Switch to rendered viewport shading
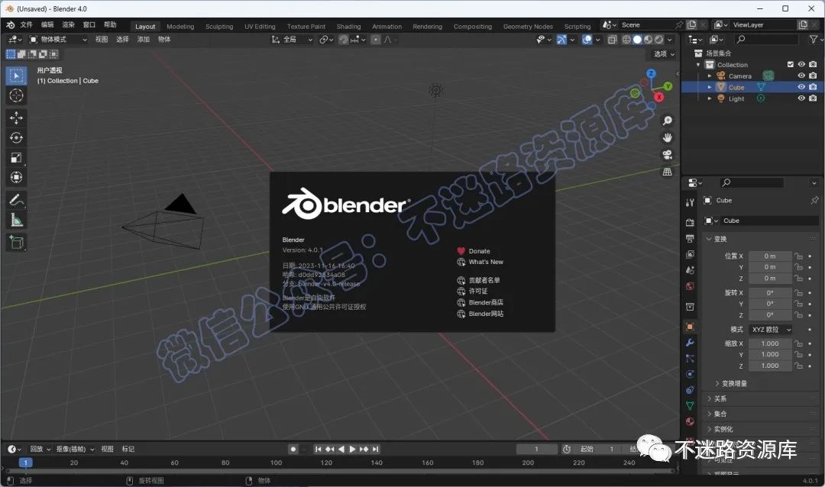This screenshot has width=825, height=487. point(658,40)
